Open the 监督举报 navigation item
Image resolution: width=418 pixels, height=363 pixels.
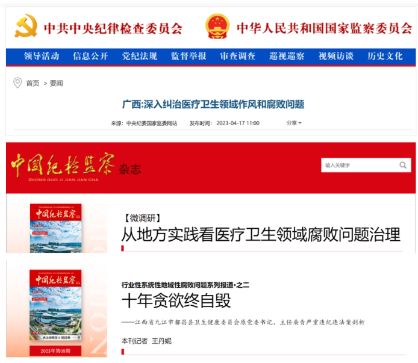(189, 56)
